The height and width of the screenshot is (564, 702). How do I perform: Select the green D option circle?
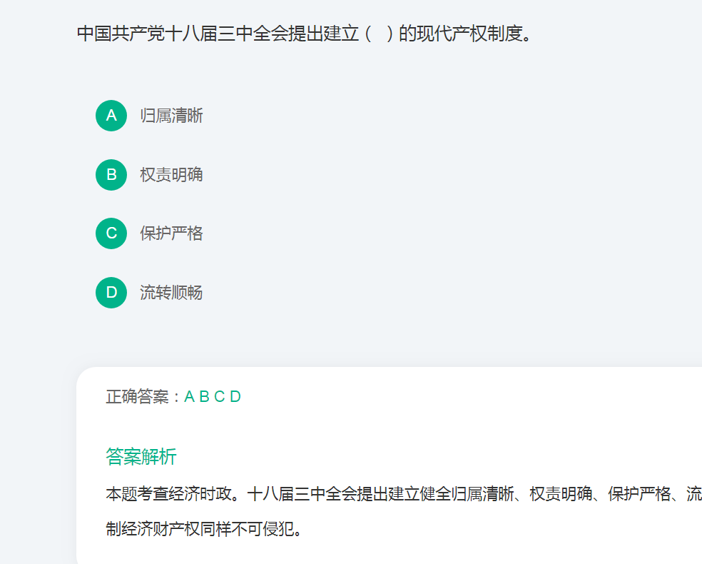click(x=111, y=293)
